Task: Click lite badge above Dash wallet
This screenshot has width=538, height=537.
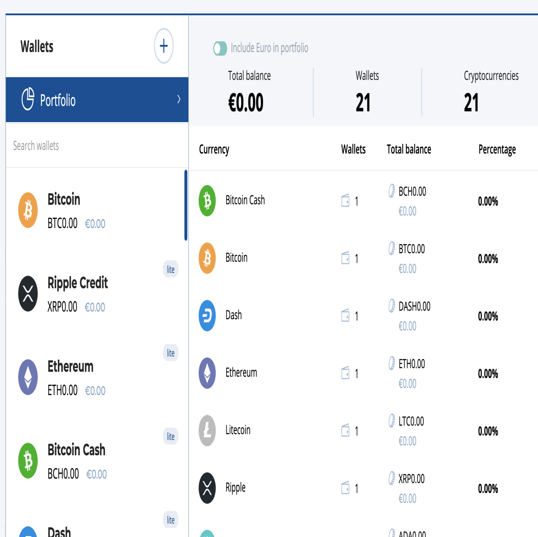Action: pos(171,520)
